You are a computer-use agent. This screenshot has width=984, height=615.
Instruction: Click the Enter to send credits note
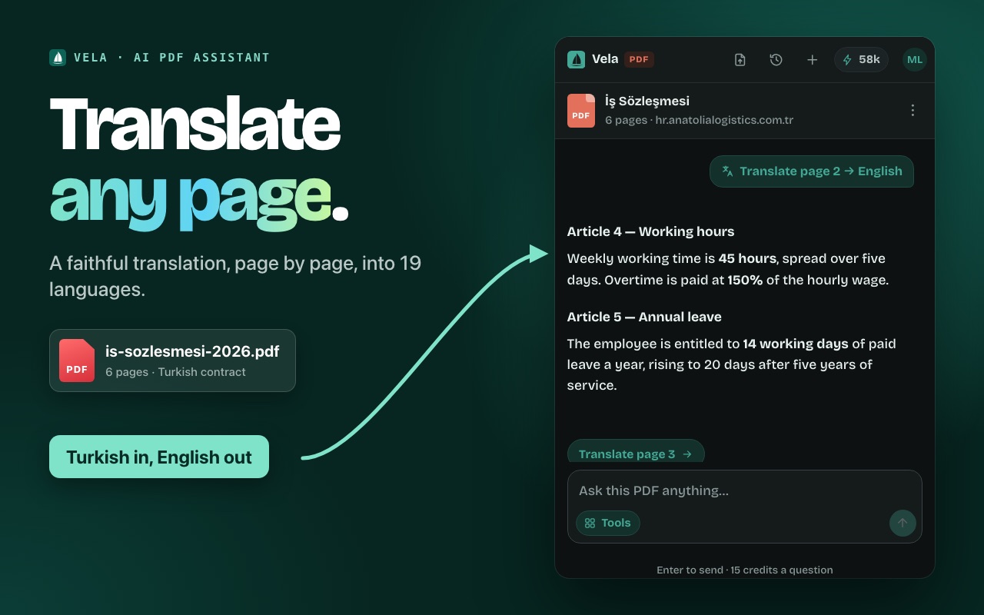(x=745, y=570)
